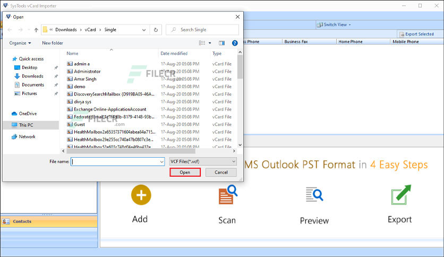Select Downloads in navigation pane
This screenshot has width=444, height=257.
(x=29, y=76)
